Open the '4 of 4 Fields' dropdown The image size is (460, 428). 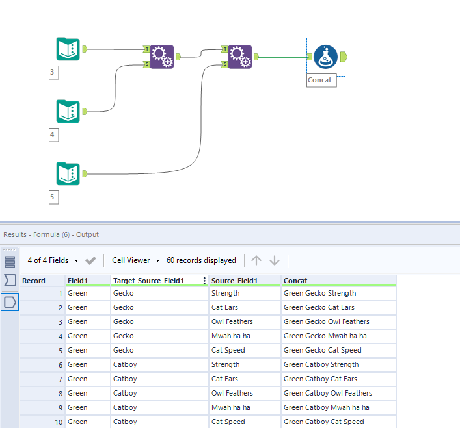(x=53, y=260)
